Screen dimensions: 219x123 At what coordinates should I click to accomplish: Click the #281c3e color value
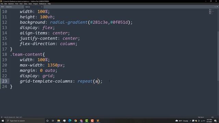[99, 22]
